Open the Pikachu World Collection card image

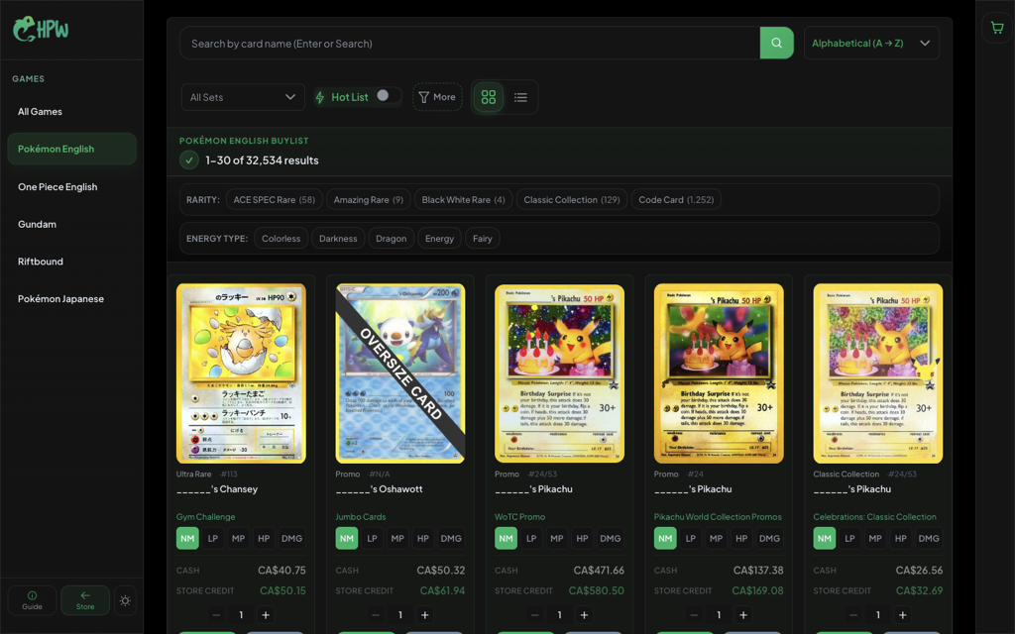tap(719, 373)
